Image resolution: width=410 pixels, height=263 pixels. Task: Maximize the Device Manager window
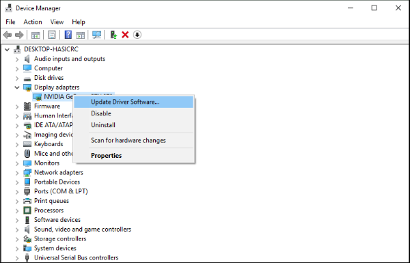click(x=374, y=8)
